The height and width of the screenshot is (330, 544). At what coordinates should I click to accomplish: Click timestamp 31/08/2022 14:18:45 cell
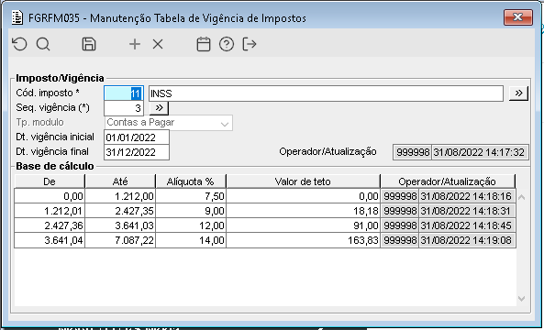pyautogui.click(x=467, y=225)
